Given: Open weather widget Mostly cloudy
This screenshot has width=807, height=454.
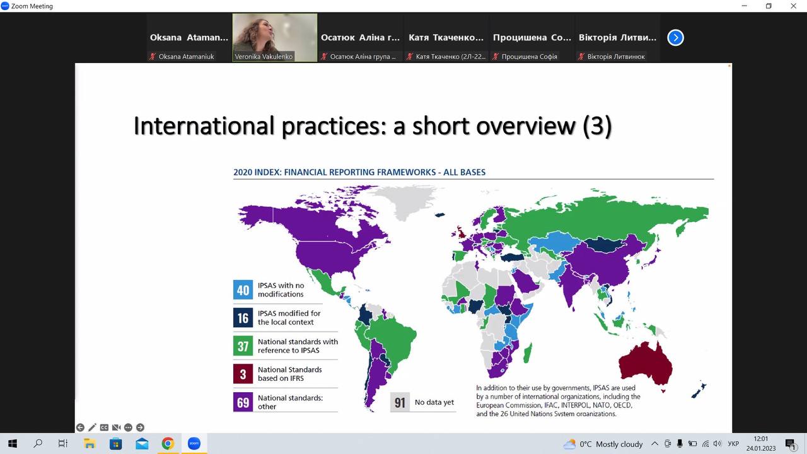Looking at the screenshot, I should pos(603,444).
